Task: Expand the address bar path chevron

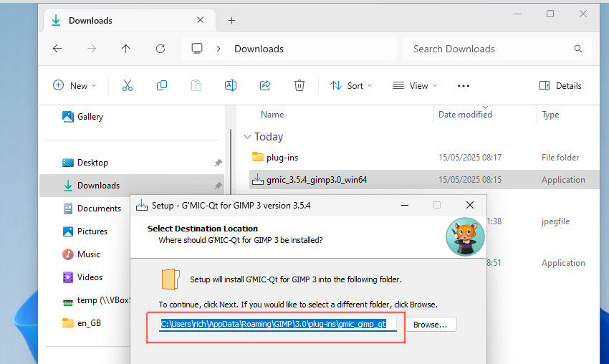Action: (x=219, y=49)
